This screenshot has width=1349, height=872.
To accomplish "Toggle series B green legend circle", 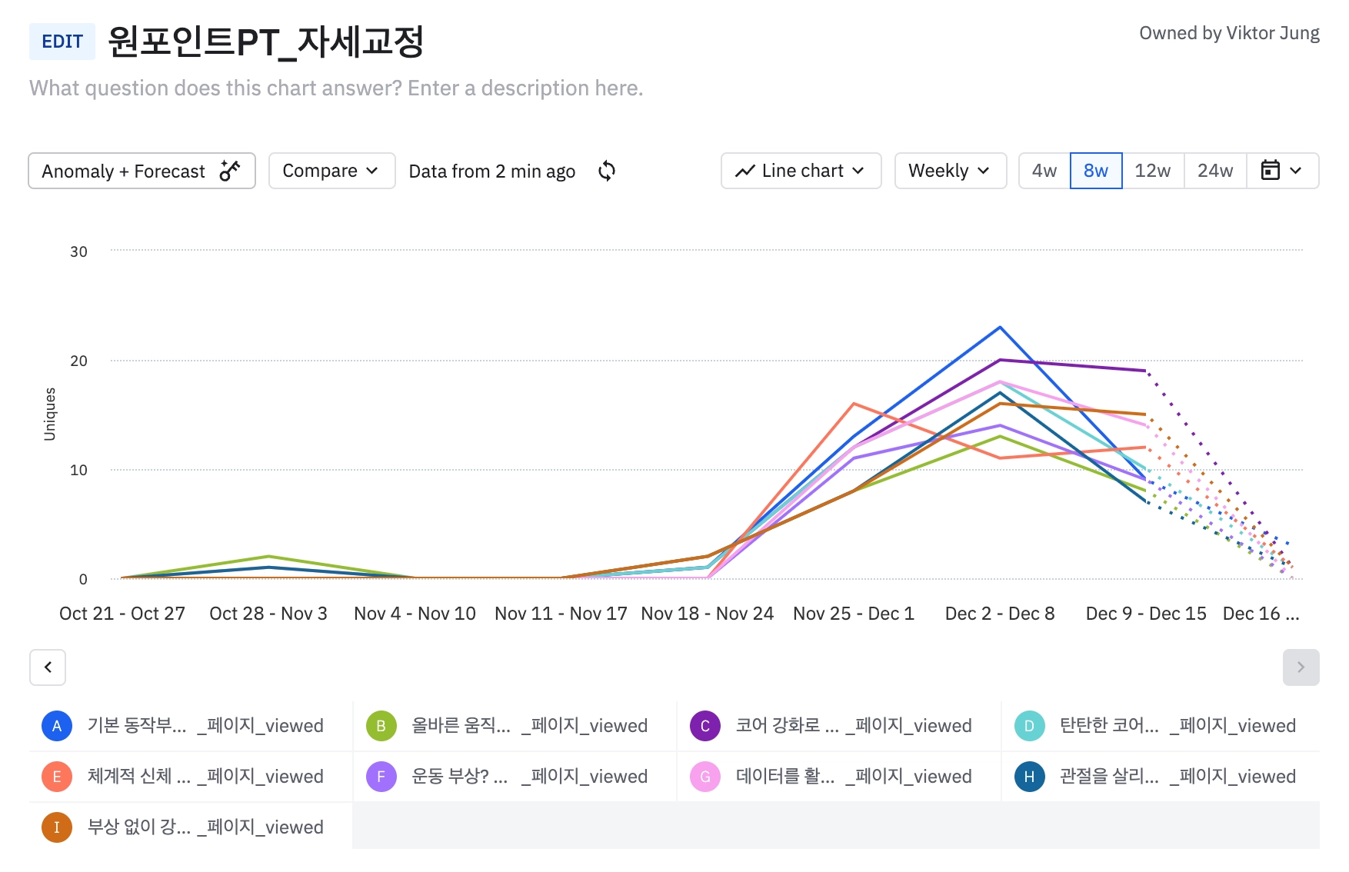I will point(381,726).
